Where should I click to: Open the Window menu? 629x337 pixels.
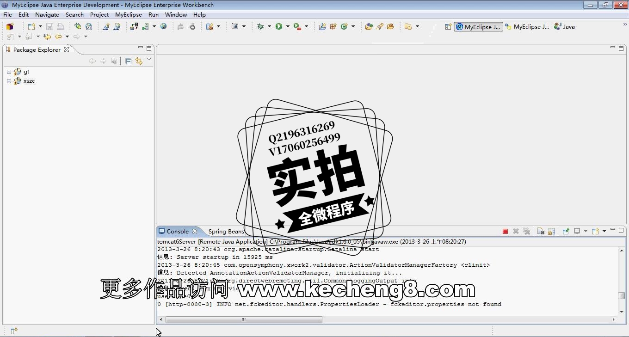(176, 14)
